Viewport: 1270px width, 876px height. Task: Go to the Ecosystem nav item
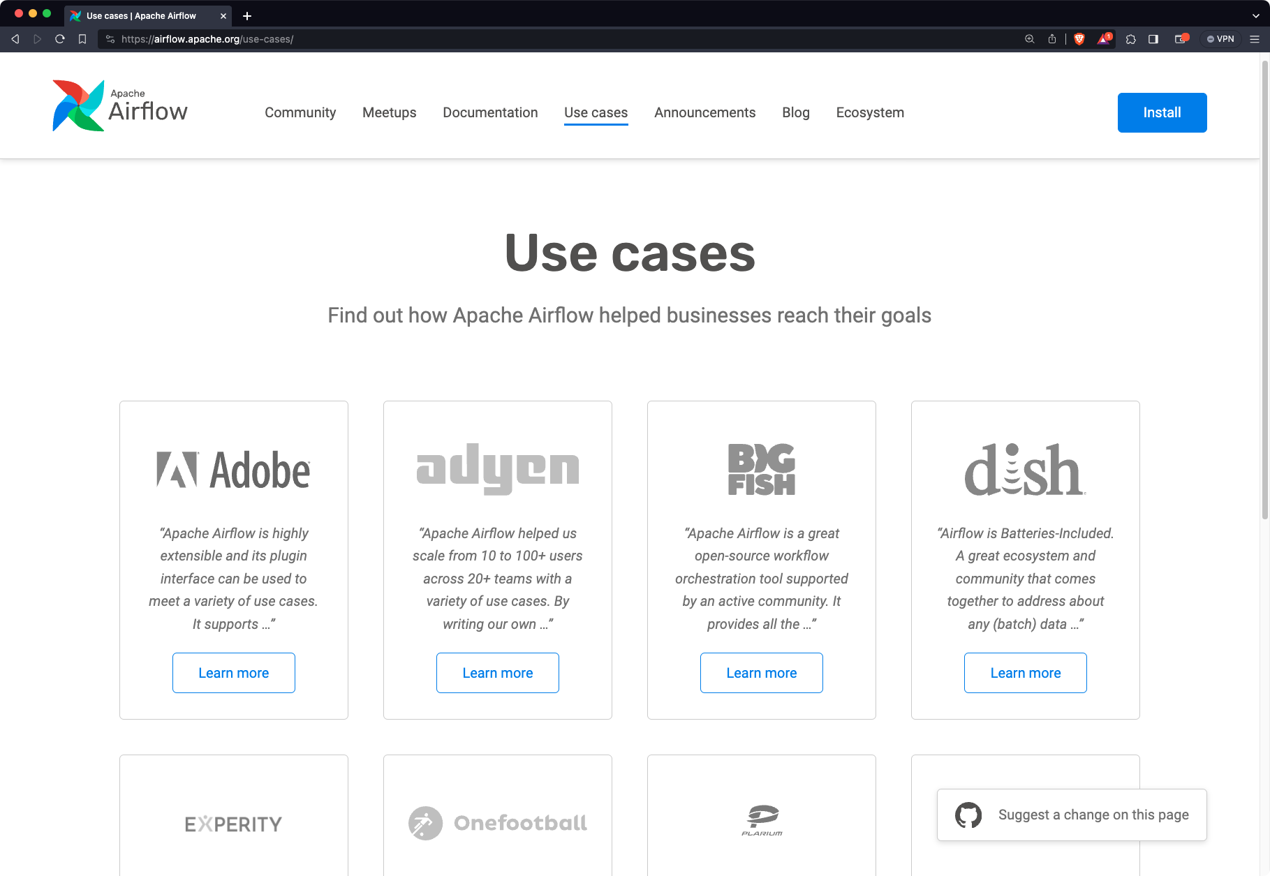pyautogui.click(x=870, y=112)
